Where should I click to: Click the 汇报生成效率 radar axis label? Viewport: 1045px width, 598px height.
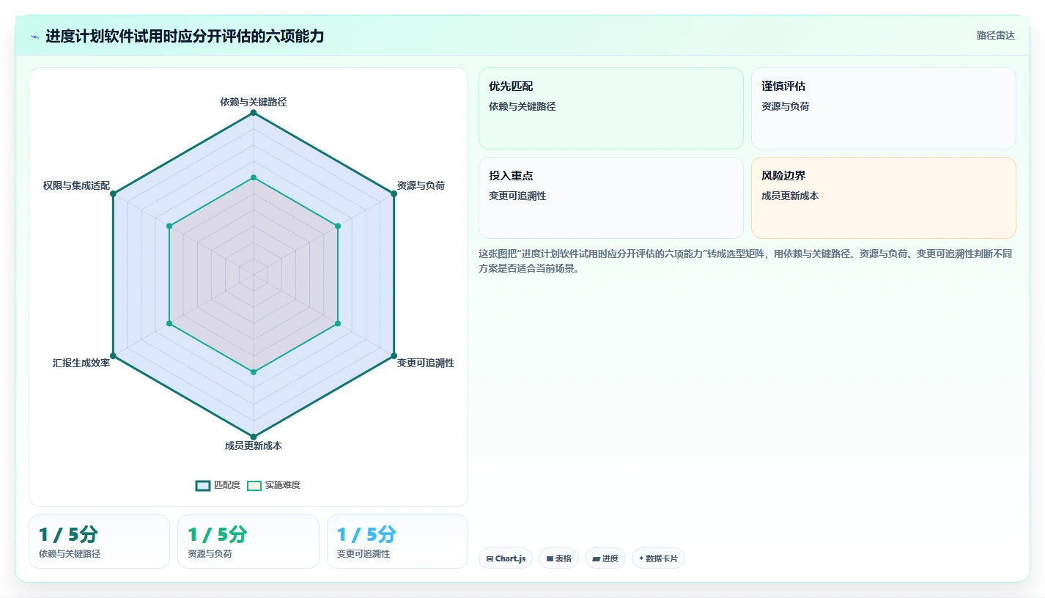point(81,363)
